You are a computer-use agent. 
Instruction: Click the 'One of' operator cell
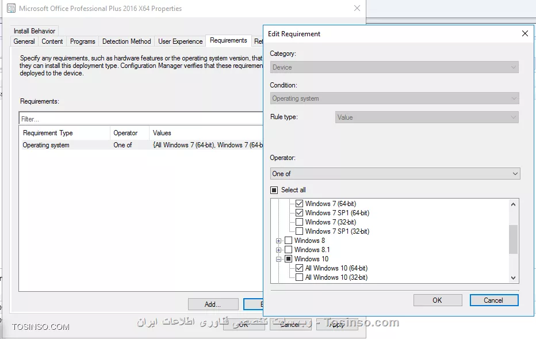[122, 145]
